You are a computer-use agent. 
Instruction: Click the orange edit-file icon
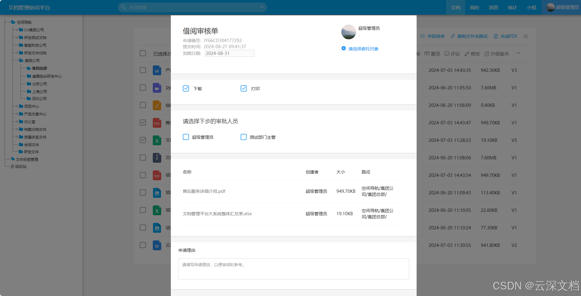click(157, 105)
